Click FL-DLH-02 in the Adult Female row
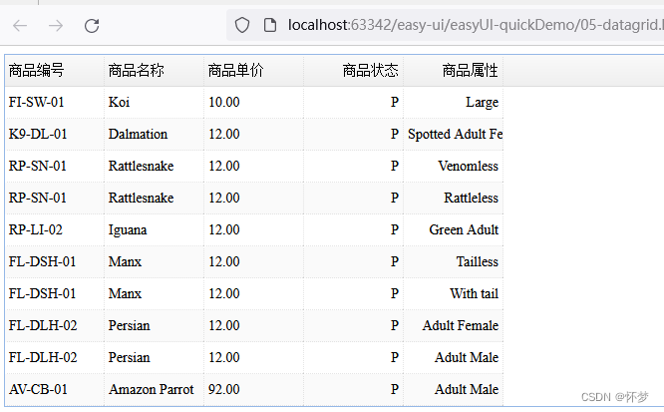The width and height of the screenshot is (664, 412). [54, 325]
